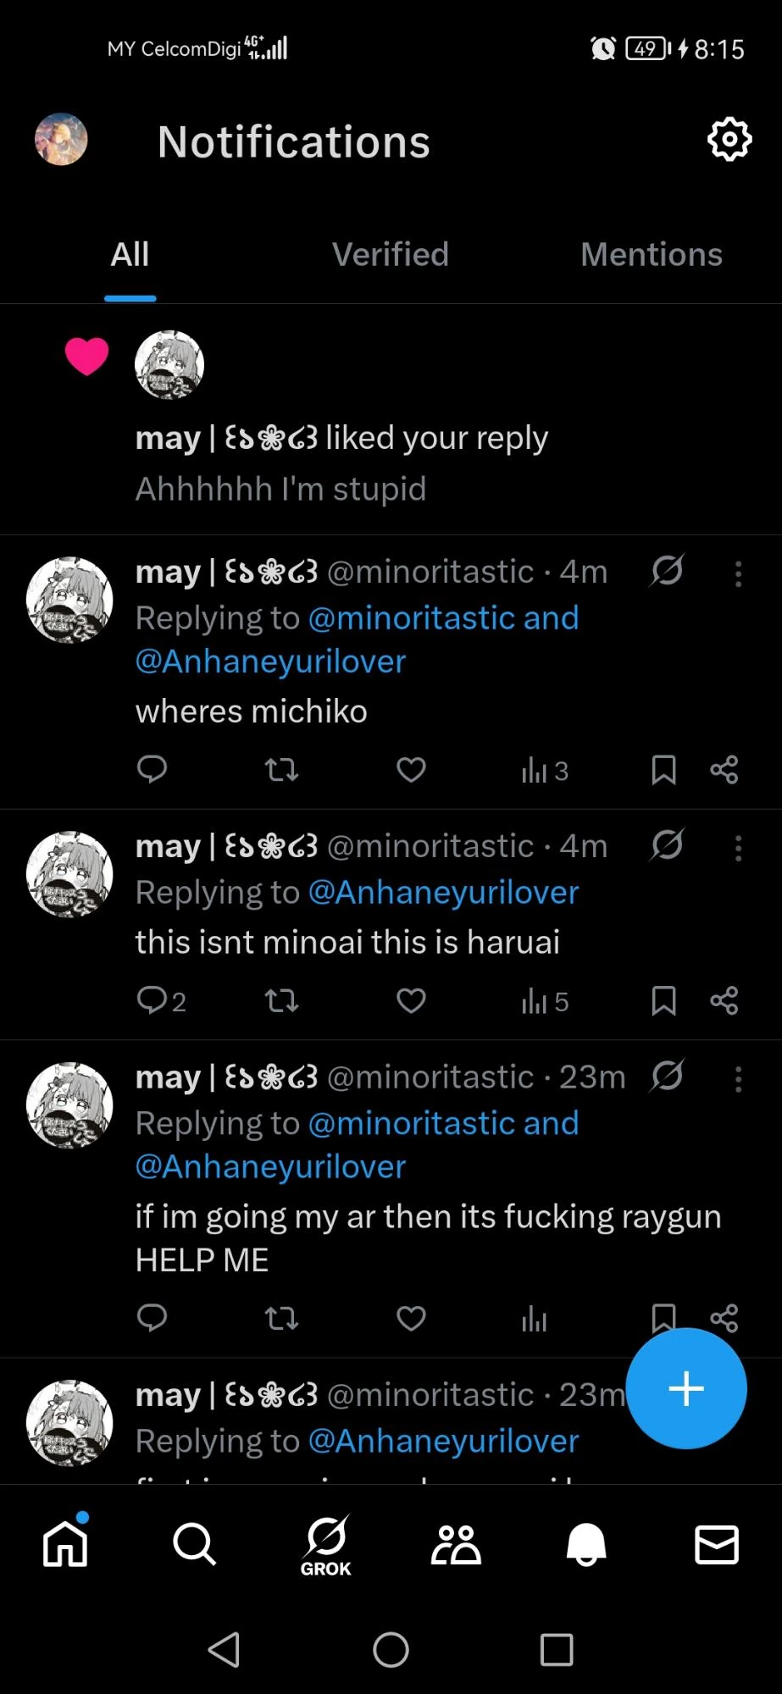Open overflow menu on the raygun post
782x1694 pixels.
coord(738,1079)
